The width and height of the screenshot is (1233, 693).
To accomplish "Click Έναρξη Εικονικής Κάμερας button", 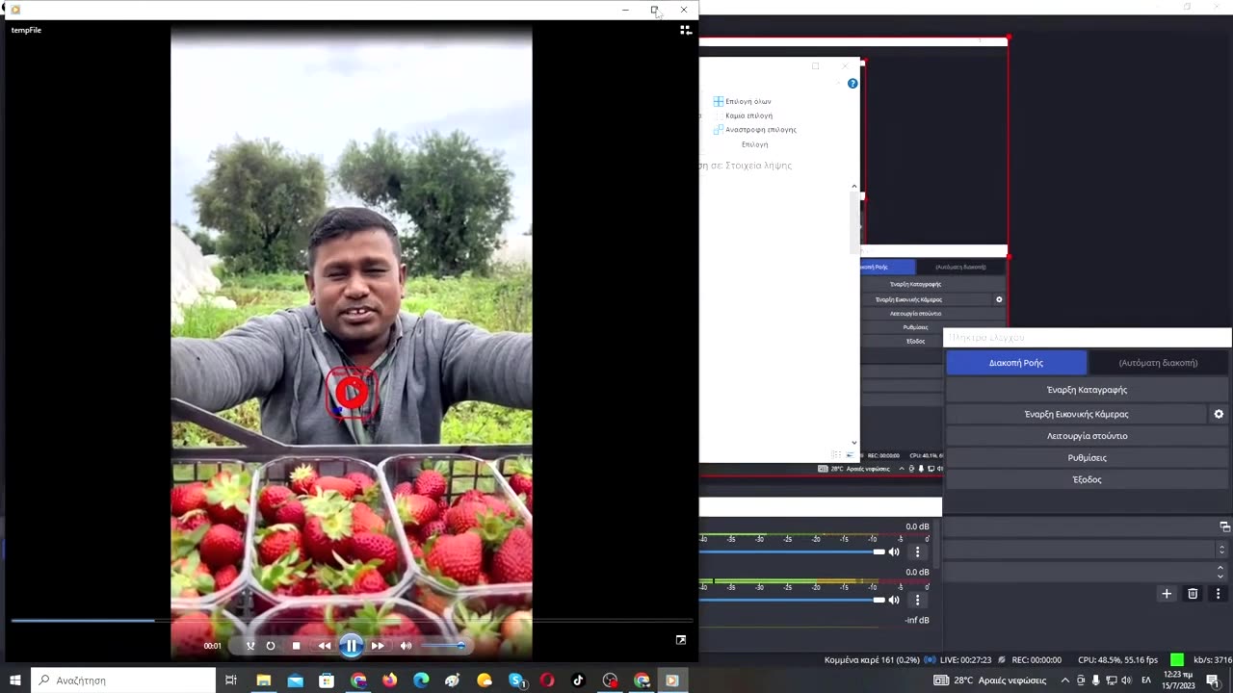I will tap(1076, 414).
